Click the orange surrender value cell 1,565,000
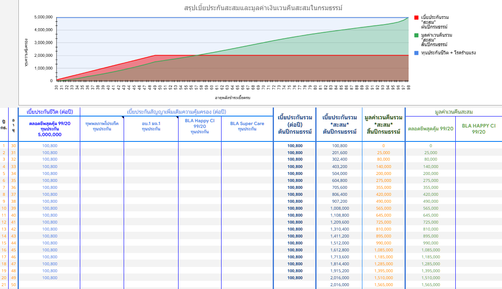The width and height of the screenshot is (502, 289). (383, 285)
